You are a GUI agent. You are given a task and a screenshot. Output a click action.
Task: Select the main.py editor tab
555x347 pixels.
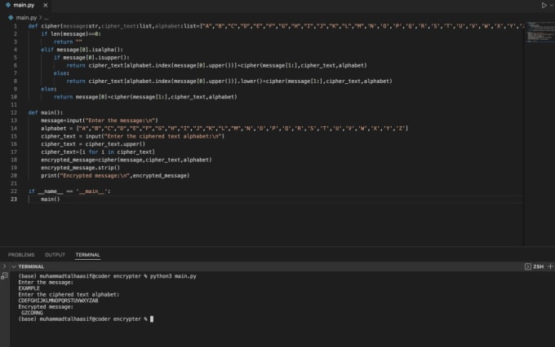27,6
